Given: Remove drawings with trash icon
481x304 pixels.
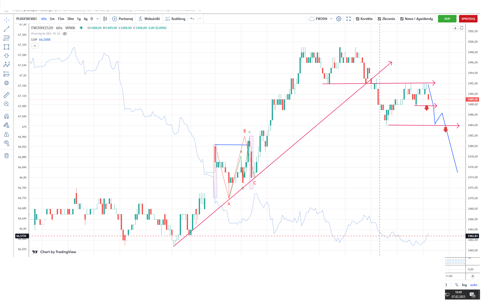Looking at the screenshot, I should point(6,156).
